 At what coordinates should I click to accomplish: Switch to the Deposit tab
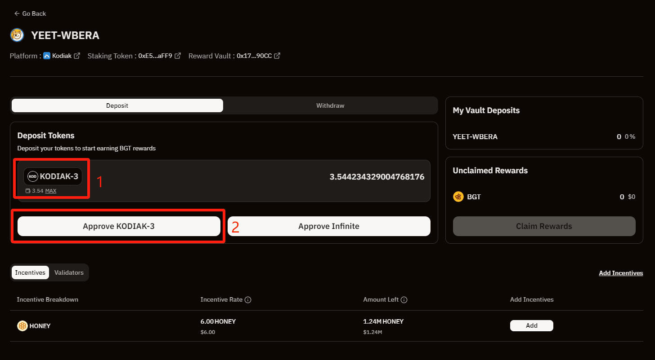tap(117, 105)
